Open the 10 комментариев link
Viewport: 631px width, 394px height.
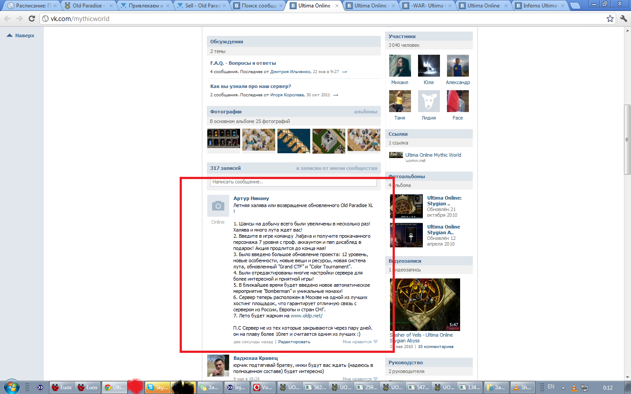[436, 347]
